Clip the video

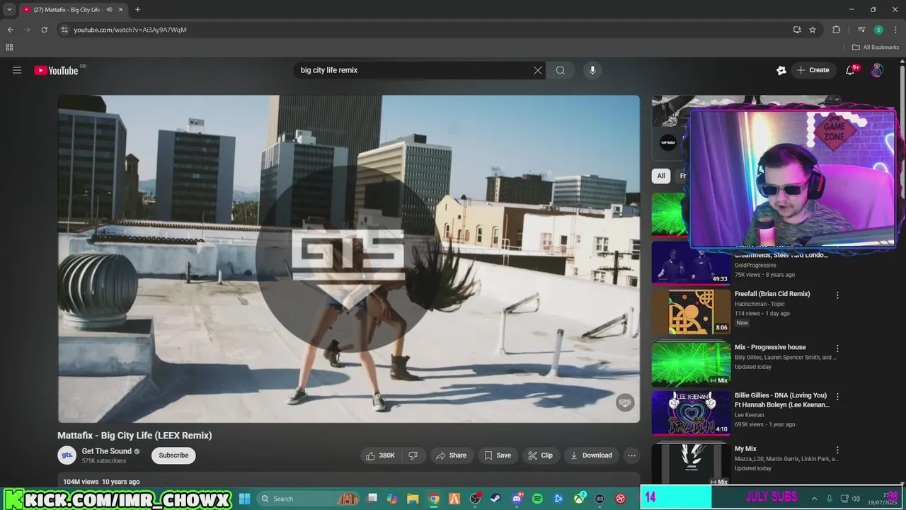coord(541,455)
